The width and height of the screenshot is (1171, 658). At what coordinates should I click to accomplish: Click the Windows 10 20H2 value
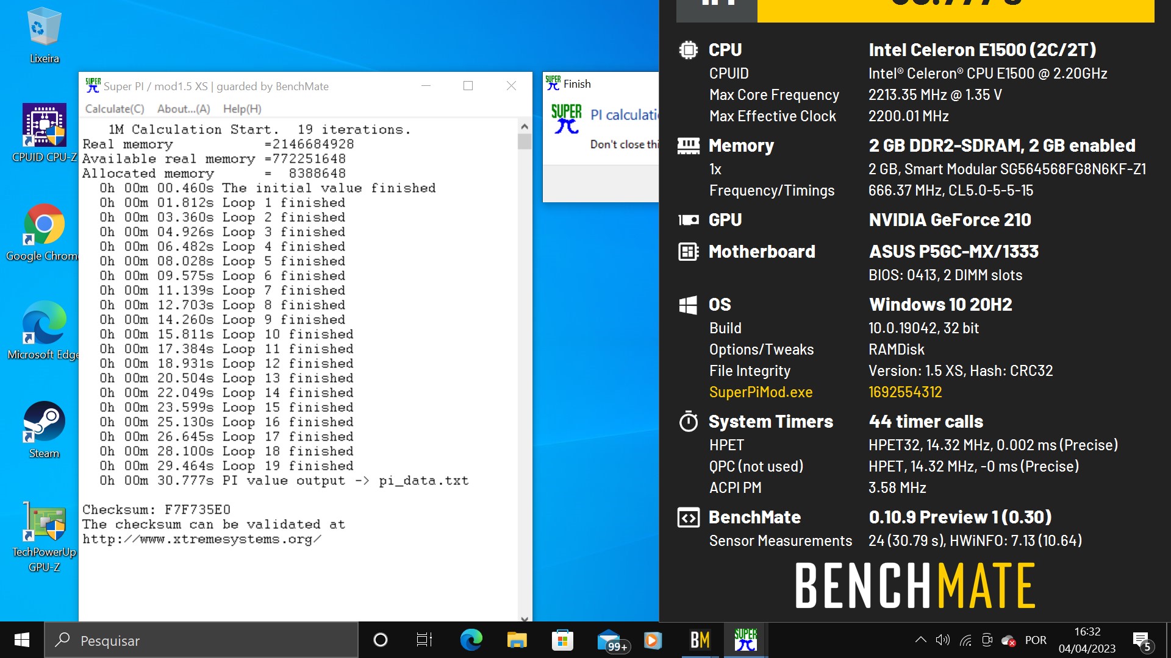pyautogui.click(x=940, y=305)
